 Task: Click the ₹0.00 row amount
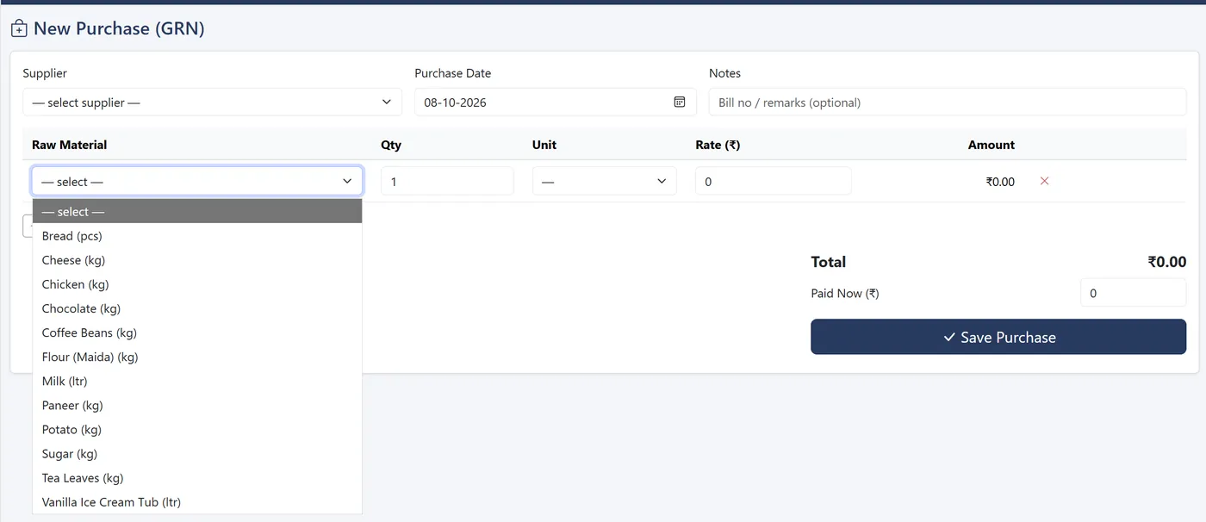coord(1000,182)
